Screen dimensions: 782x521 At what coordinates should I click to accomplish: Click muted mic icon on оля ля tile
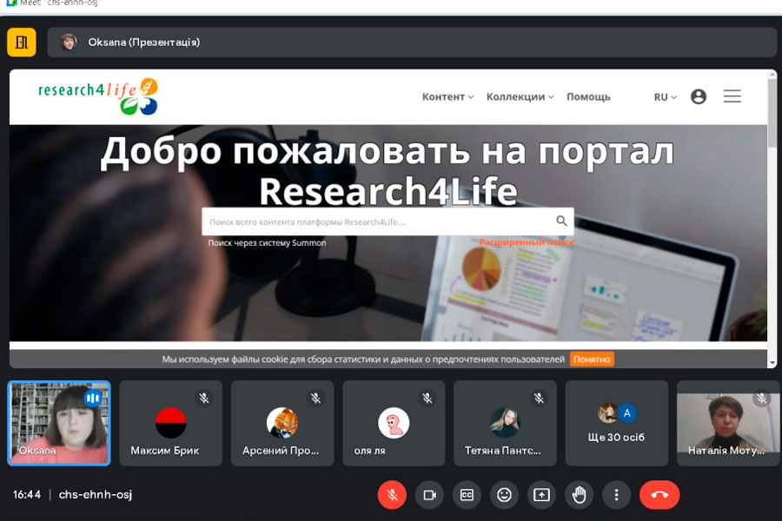pos(427,398)
